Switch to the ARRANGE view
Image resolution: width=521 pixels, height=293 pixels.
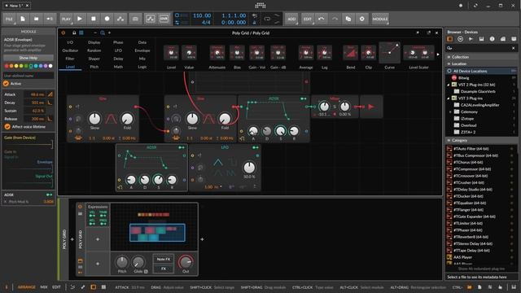[x=27, y=287]
